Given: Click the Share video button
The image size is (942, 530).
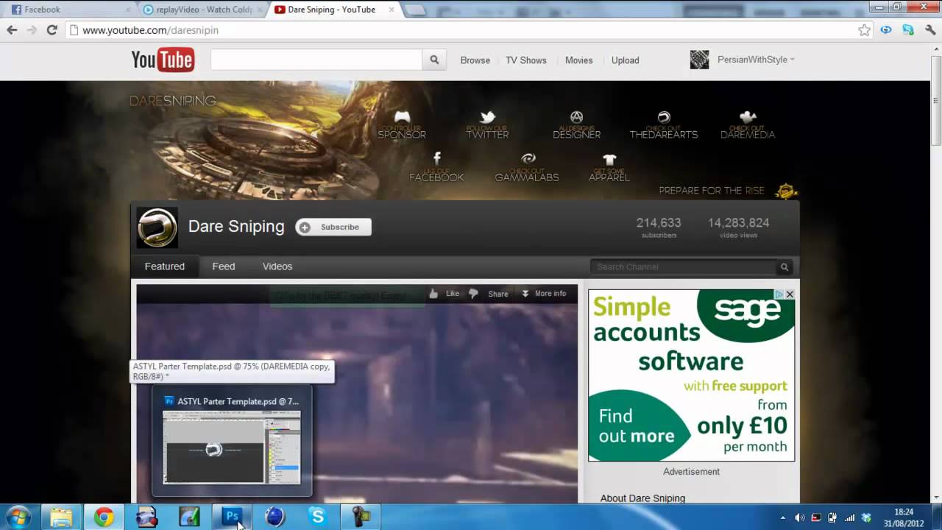Looking at the screenshot, I should (x=498, y=294).
